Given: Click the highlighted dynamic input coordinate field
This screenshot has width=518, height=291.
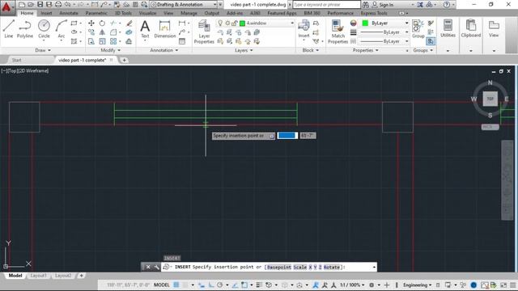Looking at the screenshot, I should pos(287,136).
